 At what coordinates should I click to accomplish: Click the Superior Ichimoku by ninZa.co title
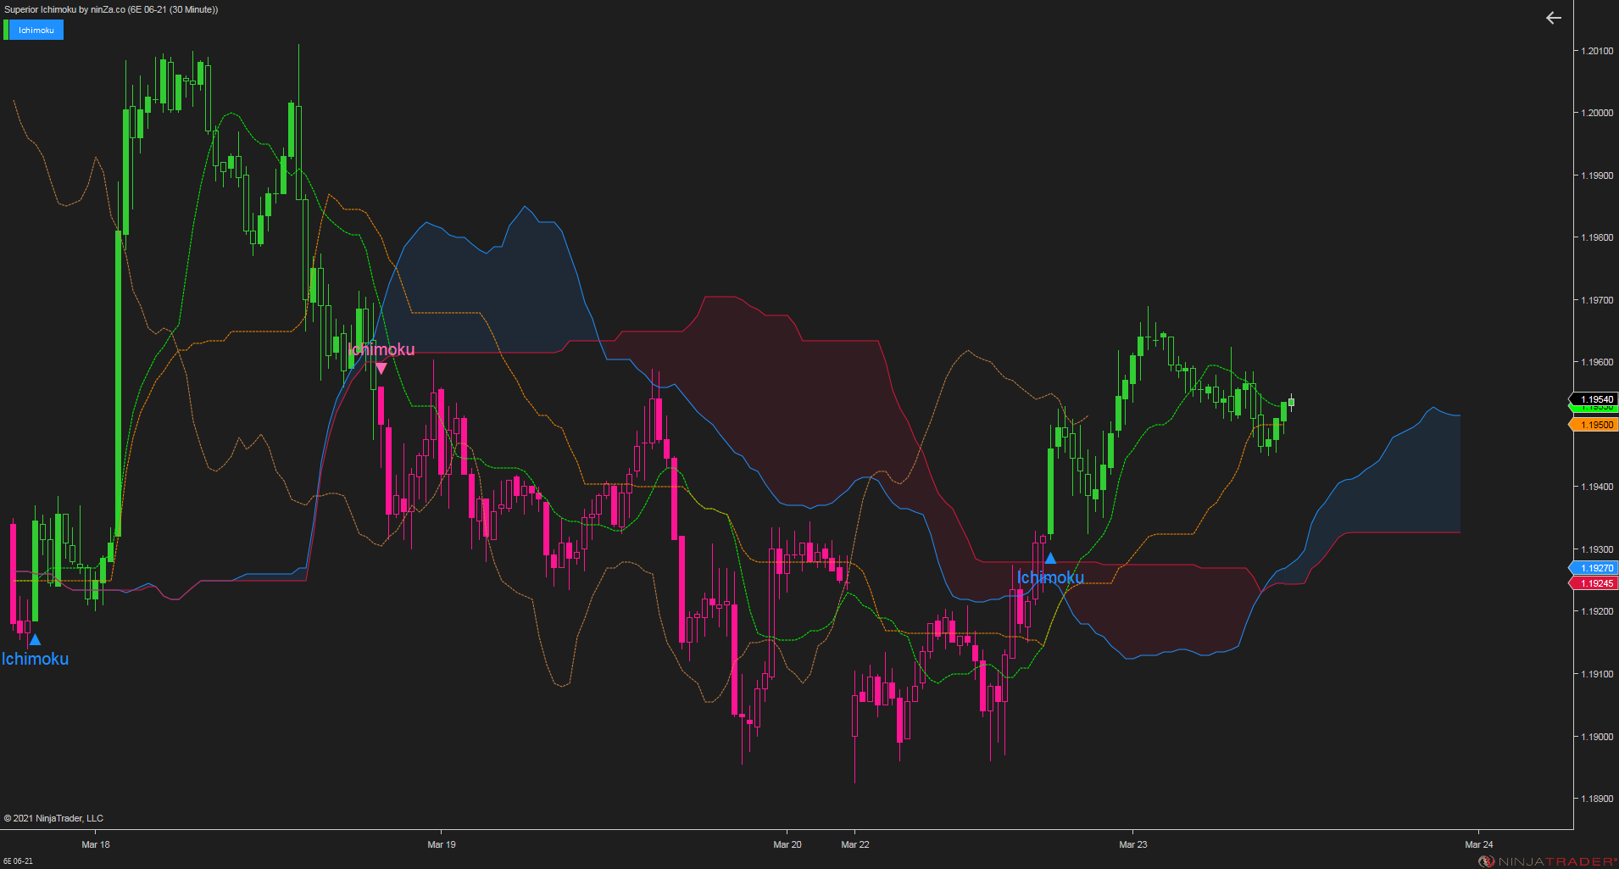click(110, 10)
